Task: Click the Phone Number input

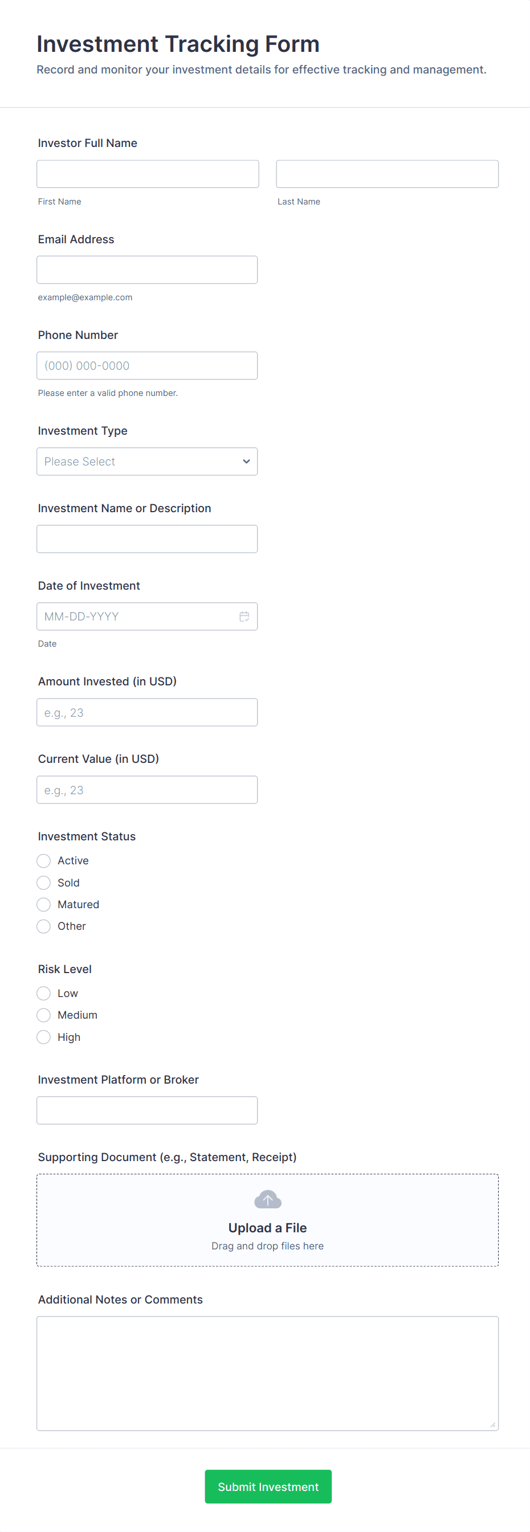Action: (x=147, y=366)
